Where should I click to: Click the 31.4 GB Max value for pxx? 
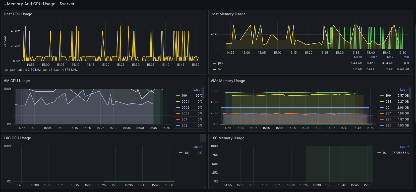(x=388, y=63)
